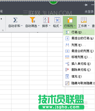Expand the 自动筛选 dropdown arrow
This screenshot has width=95, height=111.
click(x=39, y=25)
